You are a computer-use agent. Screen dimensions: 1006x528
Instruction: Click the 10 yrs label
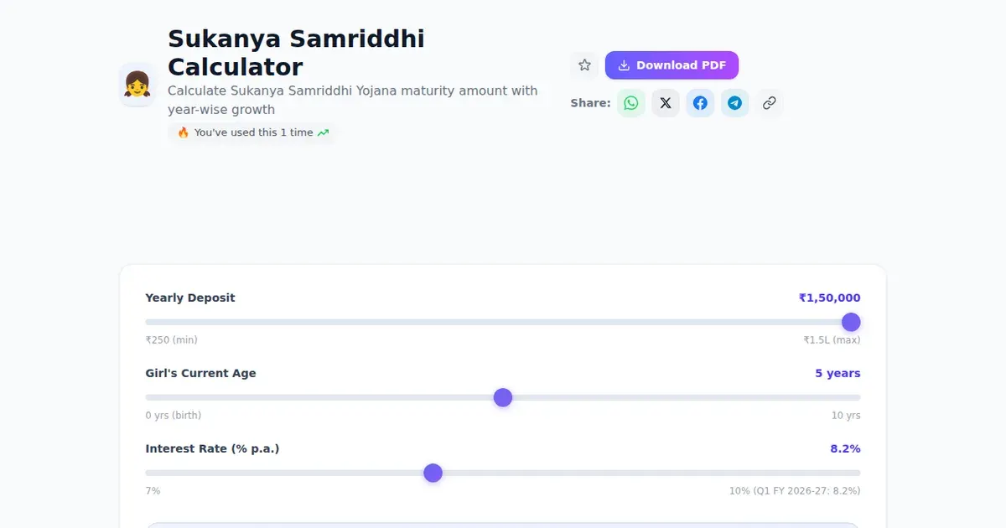point(846,416)
